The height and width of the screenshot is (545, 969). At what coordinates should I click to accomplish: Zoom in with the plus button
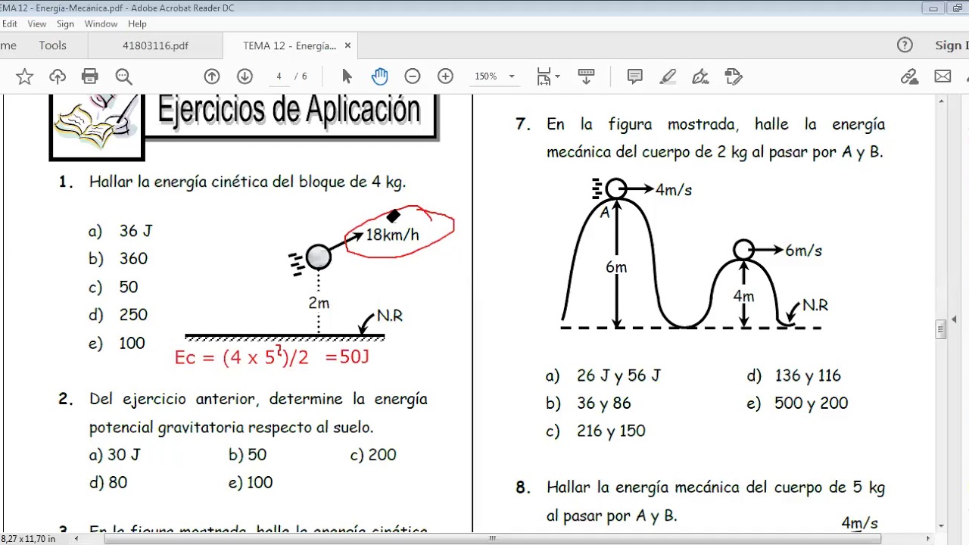pyautogui.click(x=445, y=76)
